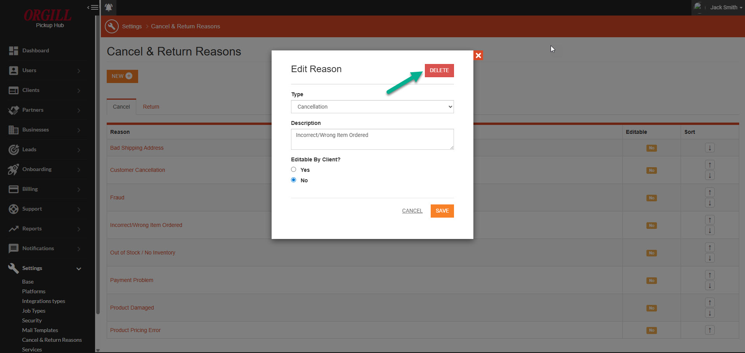Open Integrations types submenu item
This screenshot has height=353, width=745.
43,301
